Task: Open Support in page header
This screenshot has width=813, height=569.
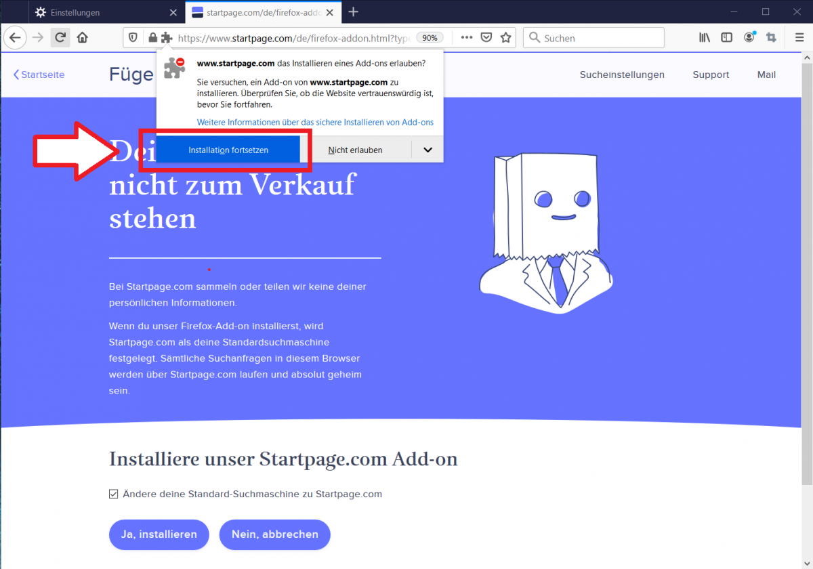Action: point(711,75)
